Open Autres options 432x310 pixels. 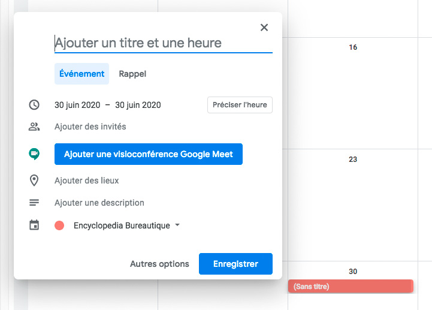click(159, 264)
